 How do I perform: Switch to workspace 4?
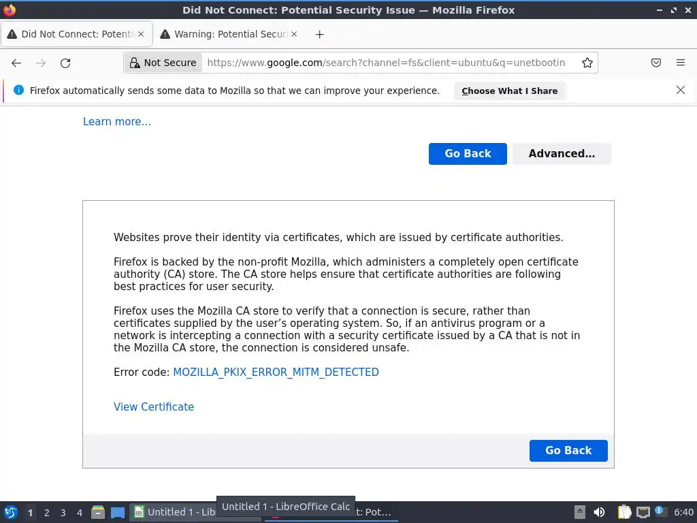80,513
